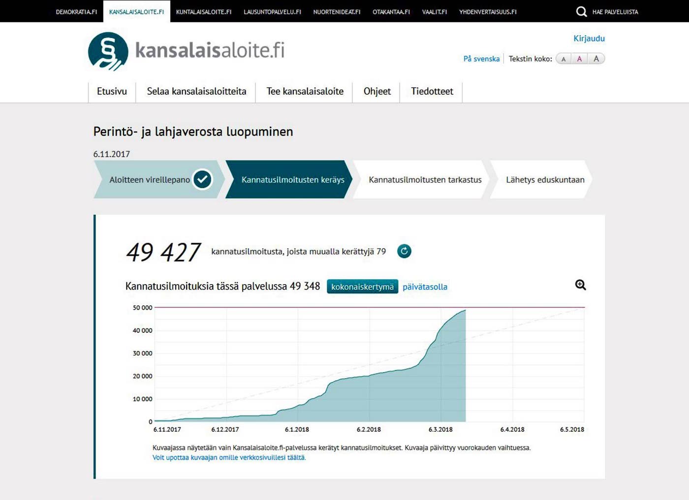The width and height of the screenshot is (689, 500).
Task: Zoom the chart with the magnifier icon
Action: point(581,285)
